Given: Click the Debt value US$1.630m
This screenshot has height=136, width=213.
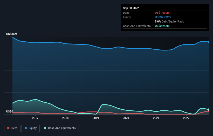Looking at the screenshot, I should 162,13.
